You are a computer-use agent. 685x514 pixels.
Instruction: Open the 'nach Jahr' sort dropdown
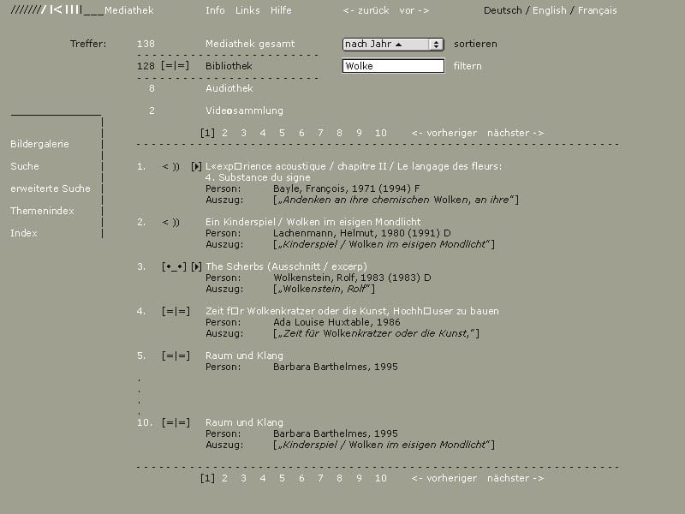point(393,45)
